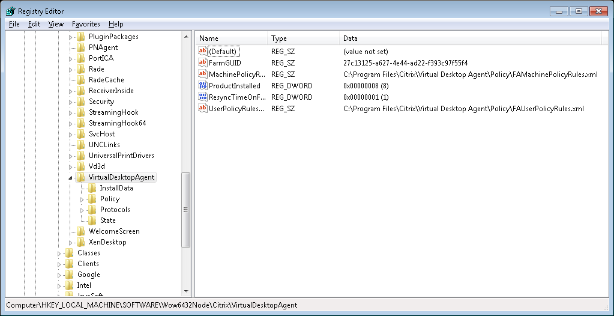Click the State folder icon
614x316 pixels.
[x=92, y=220]
